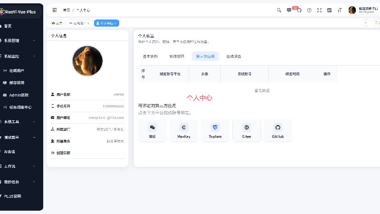The width and height of the screenshot is (380, 214).
Task: Switch to the 修改密码 settings tab
Action: click(x=177, y=56)
